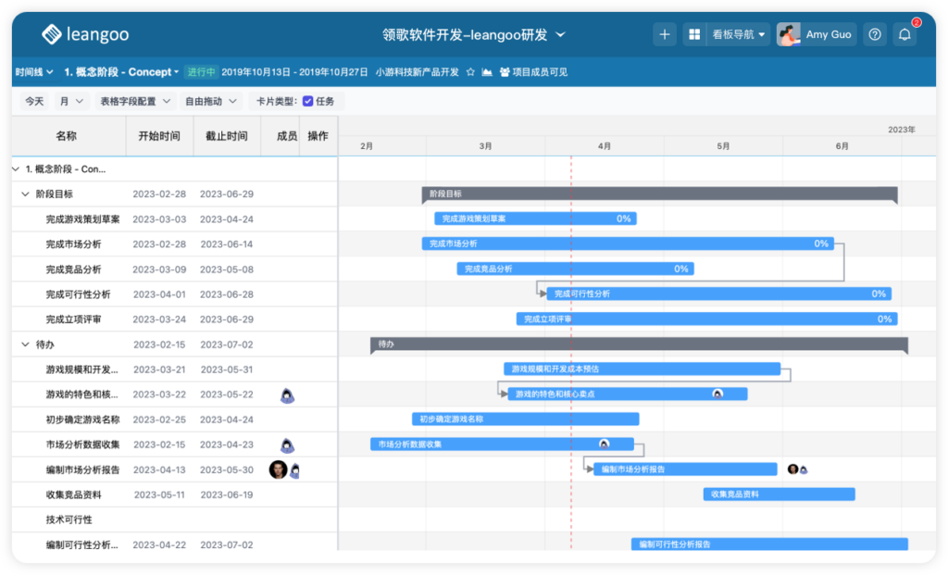Image resolution: width=948 pixels, height=575 pixels.
Task: Open the help question mark icon
Action: (874, 33)
